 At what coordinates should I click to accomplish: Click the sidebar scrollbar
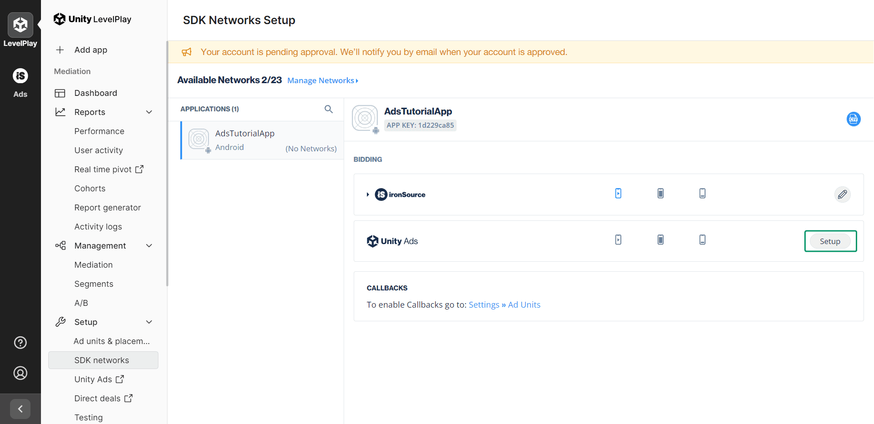point(167,164)
